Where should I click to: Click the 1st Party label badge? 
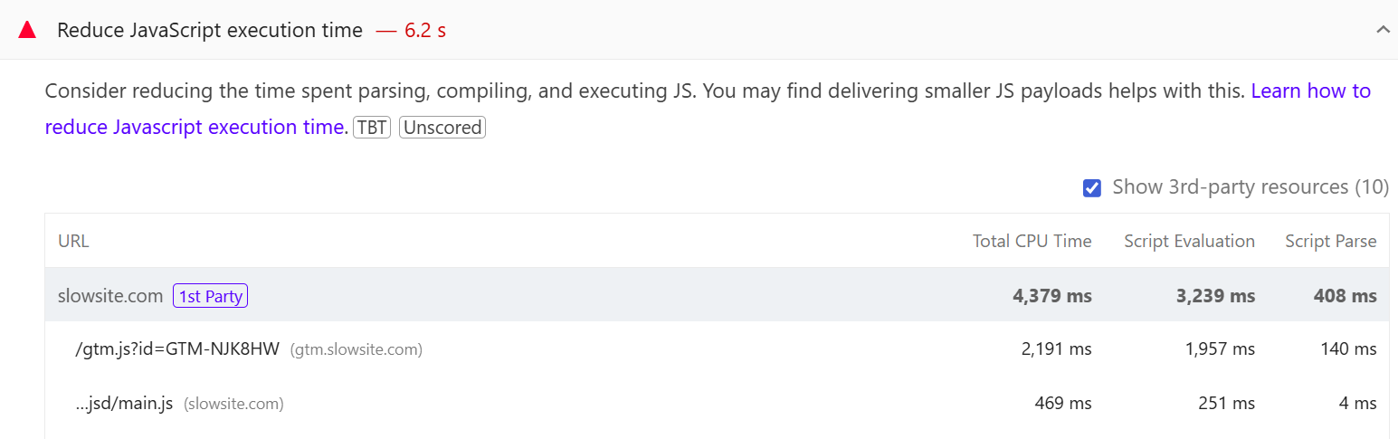(210, 296)
